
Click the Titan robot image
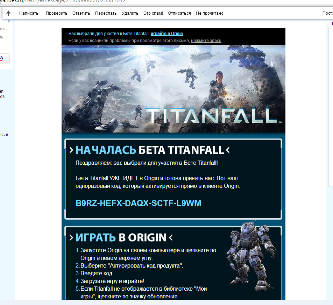pyautogui.click(x=251, y=256)
